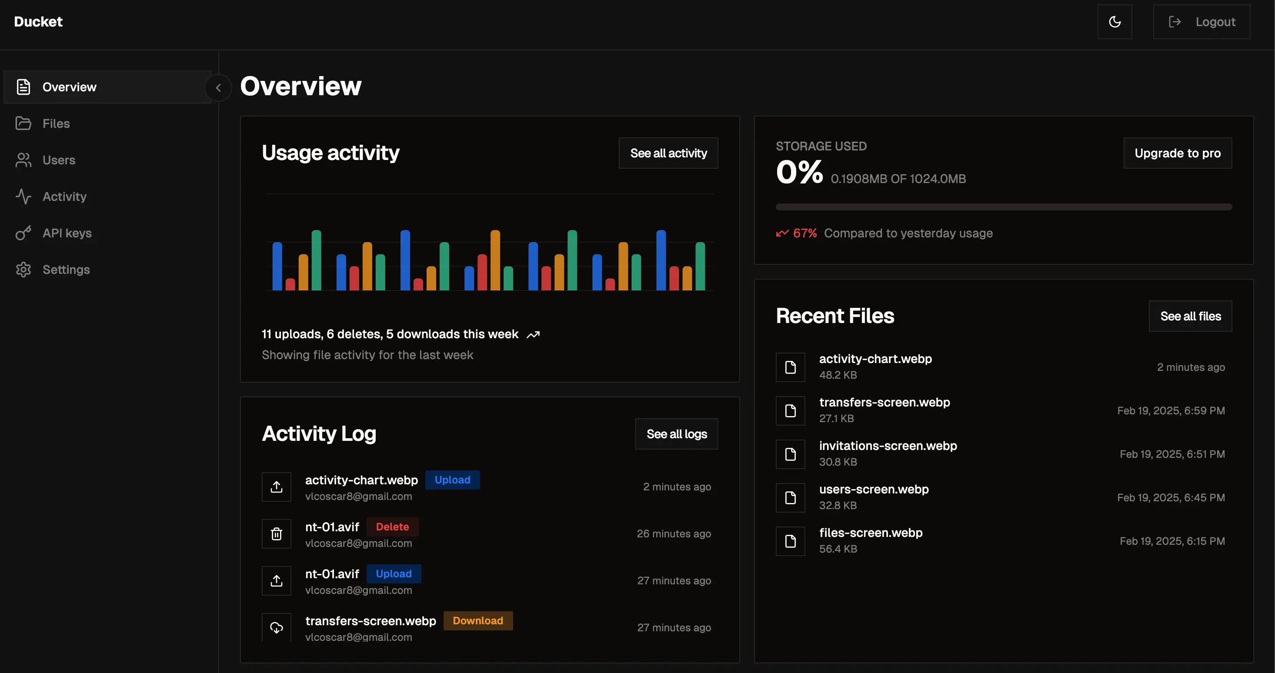Screen dimensions: 1275x673
Task: Click the Download badge for transfers-screen.webp
Action: tap(477, 621)
